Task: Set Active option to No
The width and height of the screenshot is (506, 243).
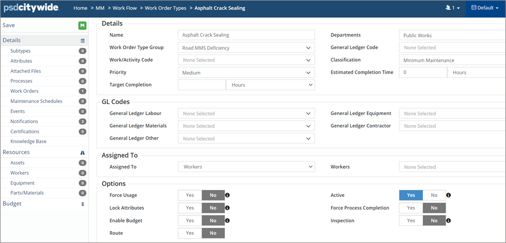Action: (x=434, y=196)
